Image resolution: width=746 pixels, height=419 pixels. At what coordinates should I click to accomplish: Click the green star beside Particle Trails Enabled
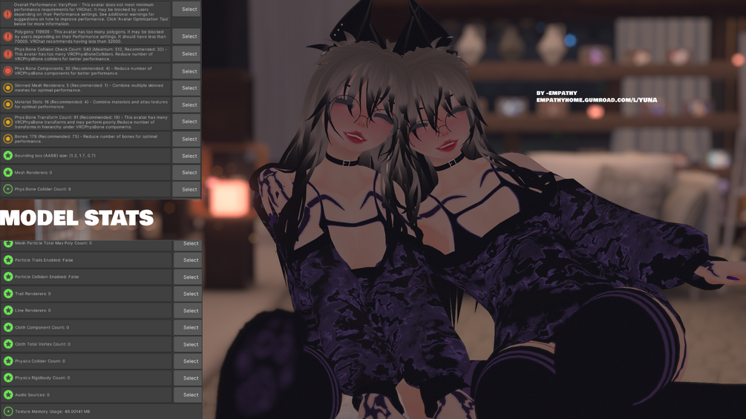pyautogui.click(x=8, y=260)
